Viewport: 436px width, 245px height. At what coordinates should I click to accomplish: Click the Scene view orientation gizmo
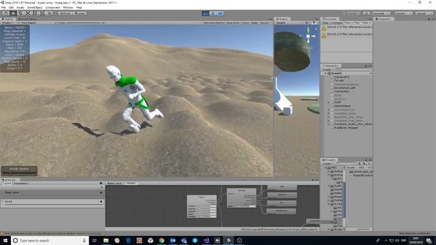point(308,36)
